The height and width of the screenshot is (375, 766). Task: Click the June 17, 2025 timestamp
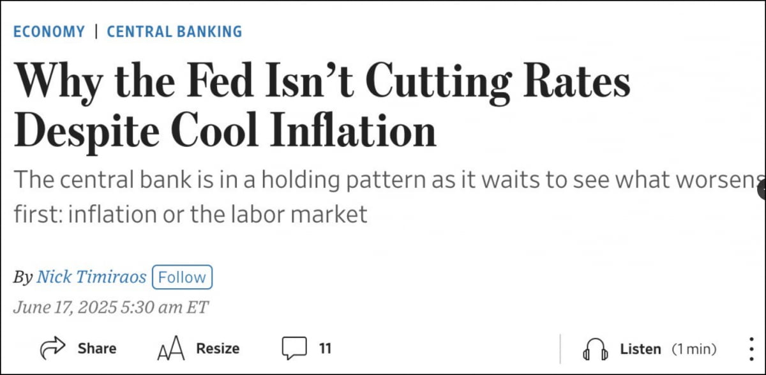point(111,307)
